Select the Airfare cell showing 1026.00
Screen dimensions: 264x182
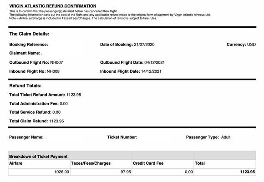tap(39, 172)
